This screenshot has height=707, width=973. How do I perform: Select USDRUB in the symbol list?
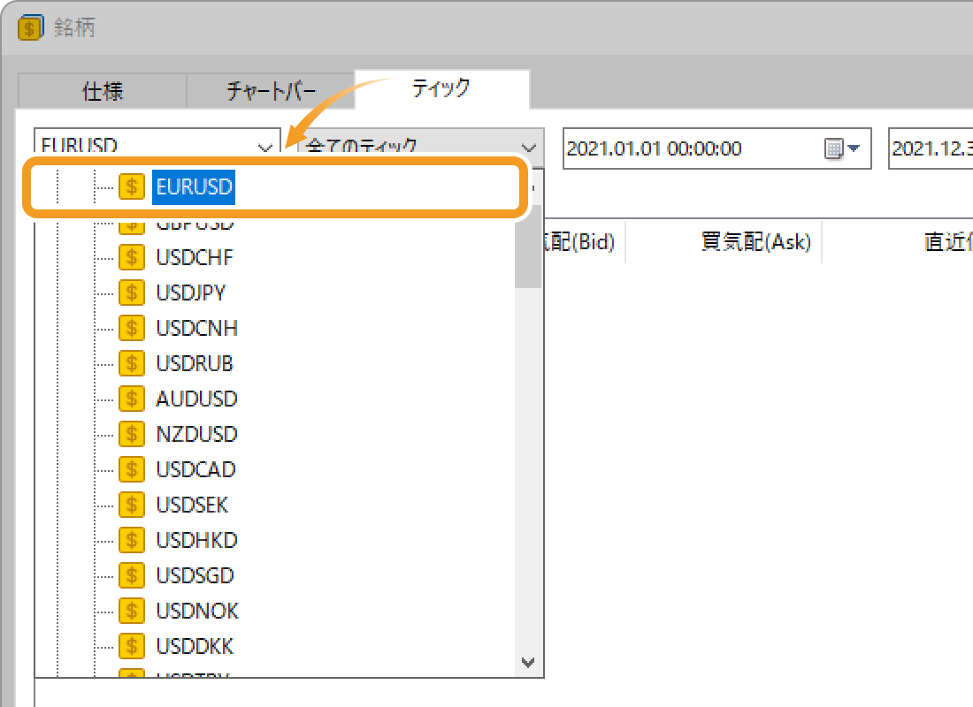pos(195,363)
